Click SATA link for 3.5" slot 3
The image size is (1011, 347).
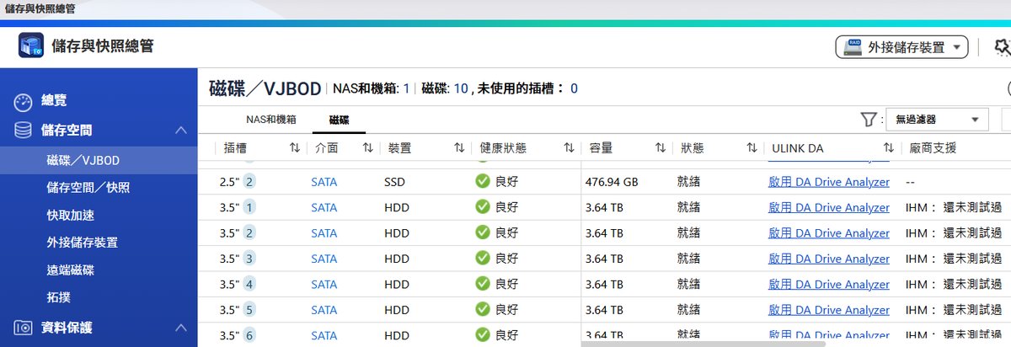point(324,259)
